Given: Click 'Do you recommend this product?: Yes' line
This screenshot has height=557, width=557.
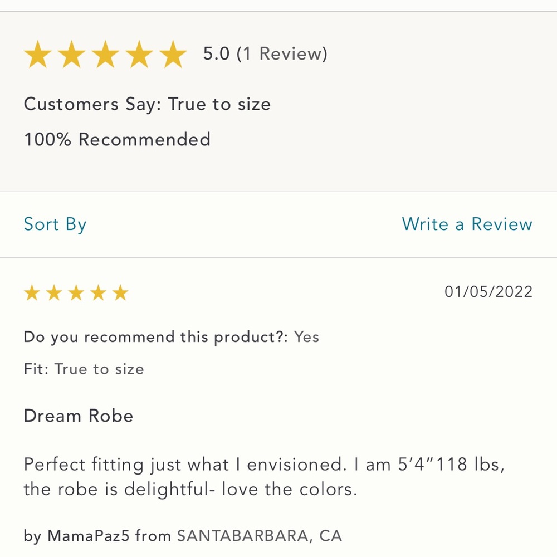Looking at the screenshot, I should point(171,337).
